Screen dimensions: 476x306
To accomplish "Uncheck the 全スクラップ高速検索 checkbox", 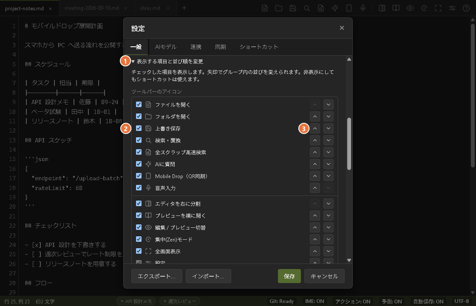I will pos(139,152).
